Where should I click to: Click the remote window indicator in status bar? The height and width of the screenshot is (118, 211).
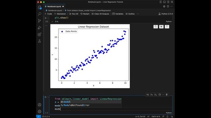pos(39,116)
